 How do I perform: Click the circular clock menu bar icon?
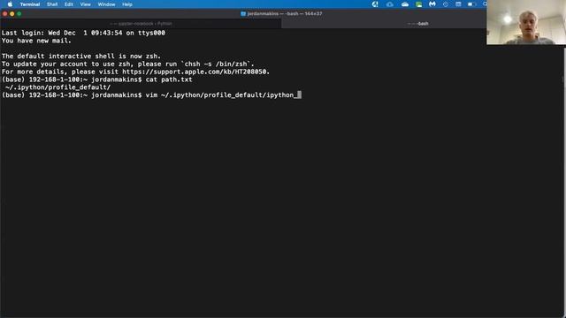pyautogui.click(x=446, y=4)
